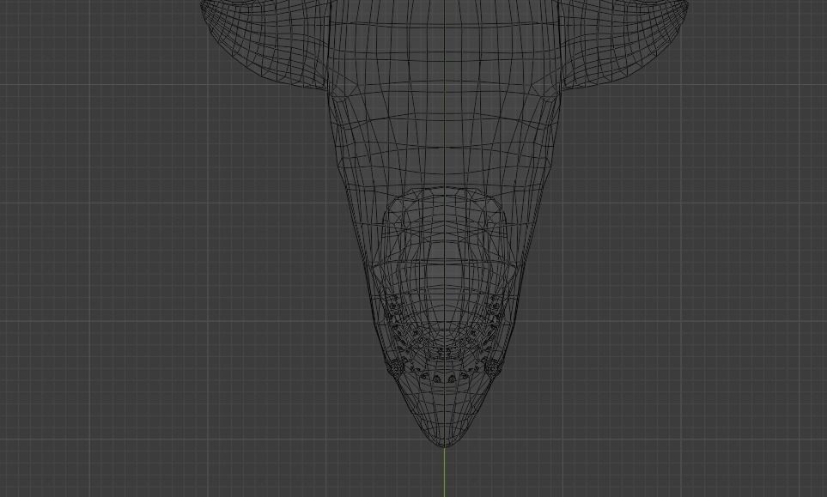
Task: Select the right eye sphere on the mesh
Action: tap(492, 367)
